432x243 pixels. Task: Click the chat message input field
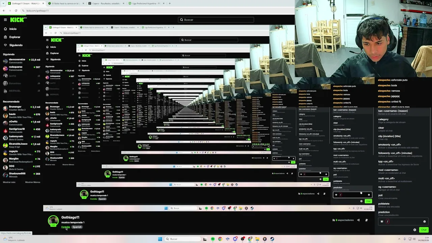pos(403,221)
